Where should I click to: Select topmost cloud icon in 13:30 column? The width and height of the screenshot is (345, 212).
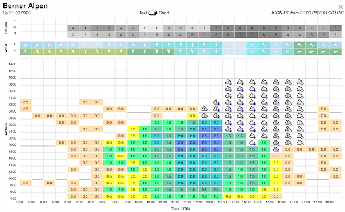pyautogui.click(x=229, y=82)
